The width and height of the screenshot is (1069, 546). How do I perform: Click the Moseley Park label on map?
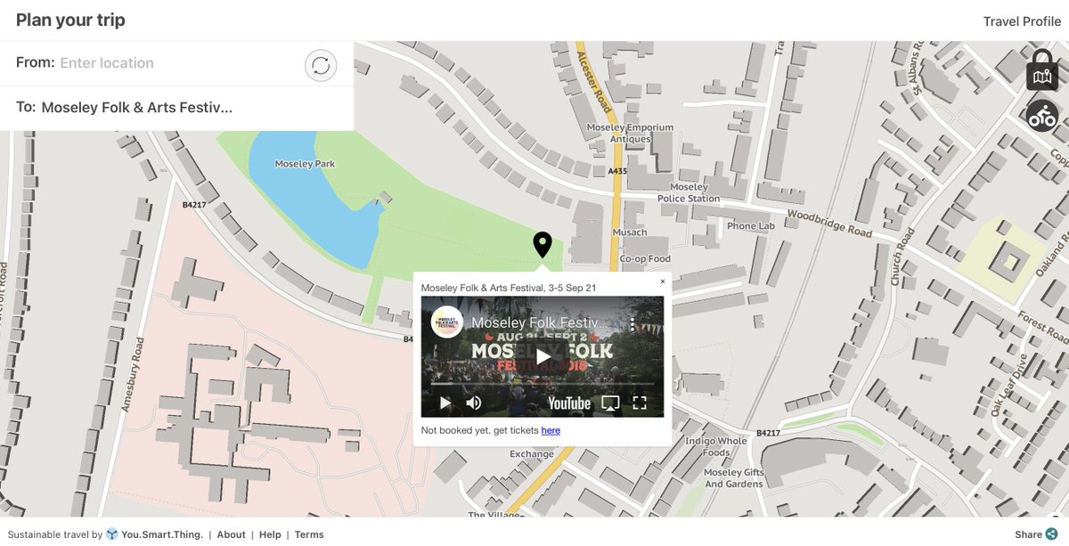point(305,164)
